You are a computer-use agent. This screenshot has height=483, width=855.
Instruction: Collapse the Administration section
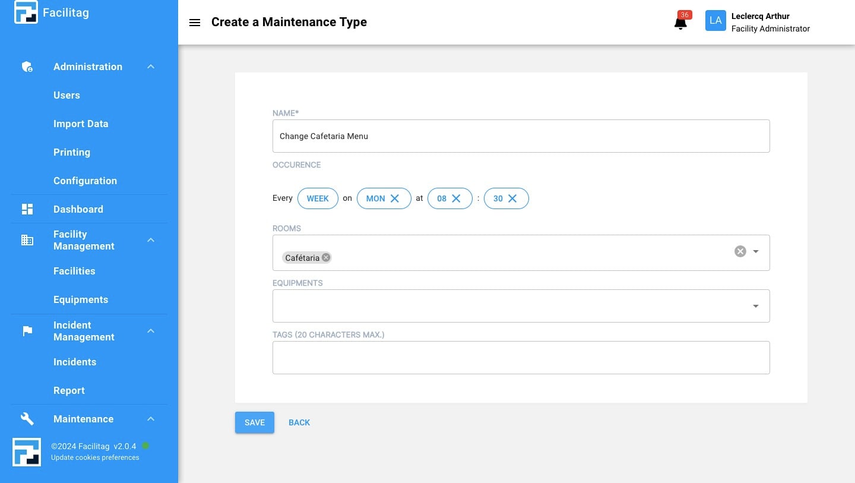pyautogui.click(x=151, y=67)
